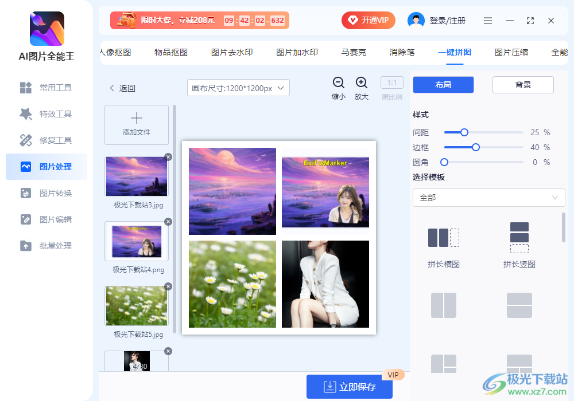This screenshot has width=574, height=401.
Task: Open 开通VIP upgrade page
Action: (368, 20)
